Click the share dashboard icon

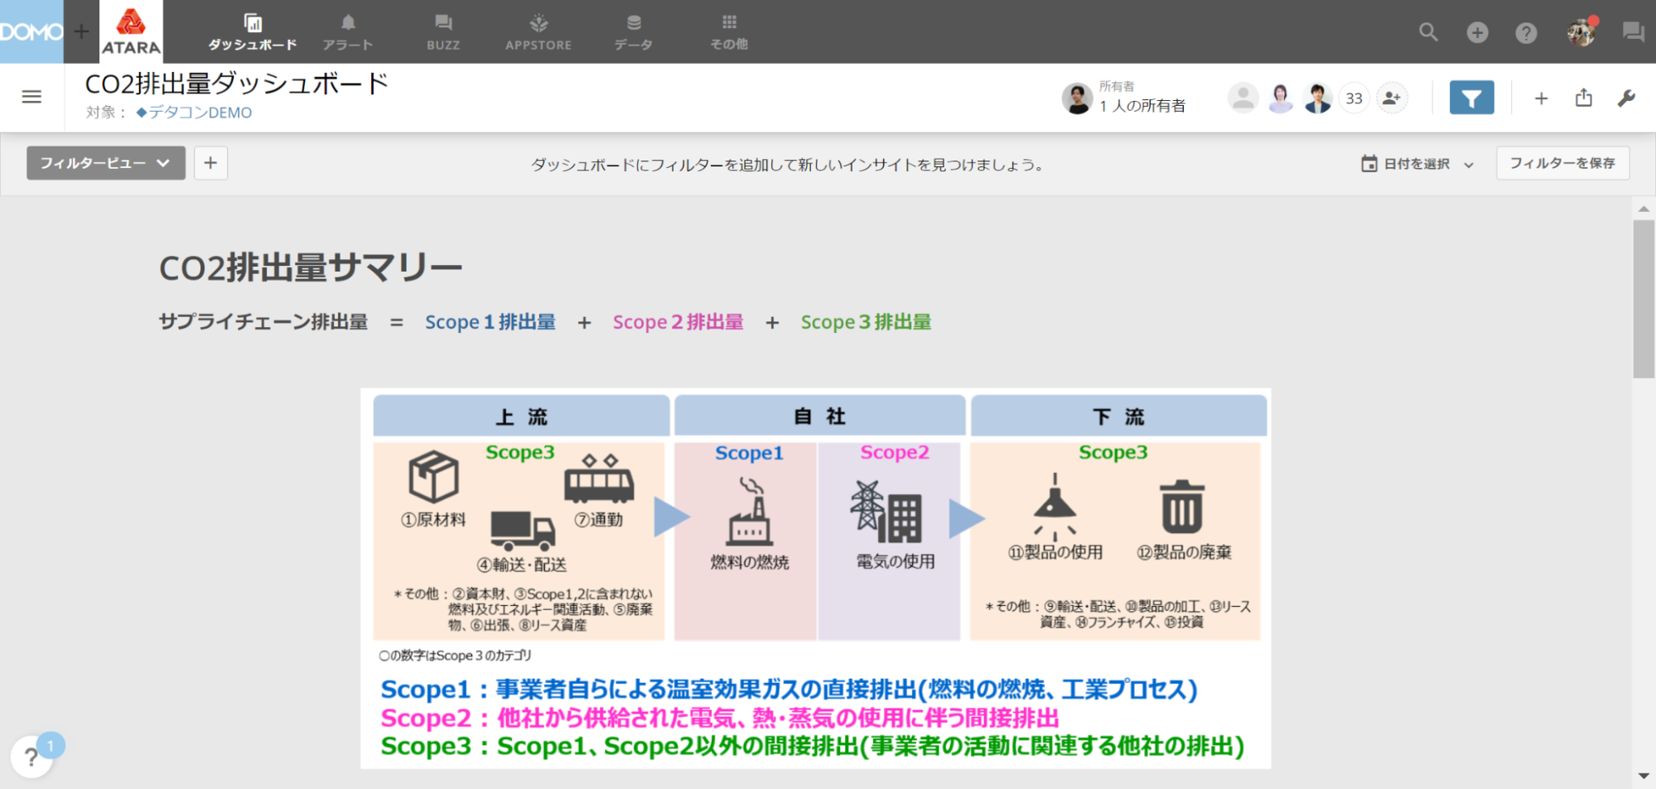1583,98
